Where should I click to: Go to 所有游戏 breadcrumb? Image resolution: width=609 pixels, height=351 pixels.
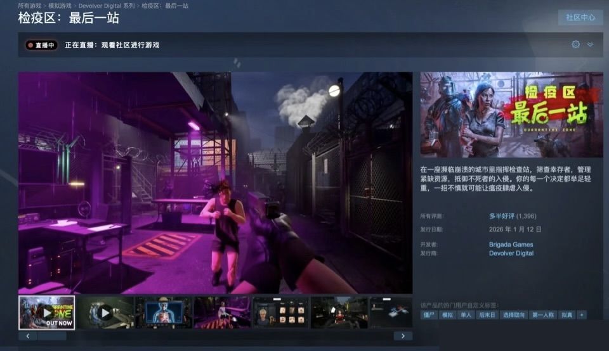click(x=30, y=6)
